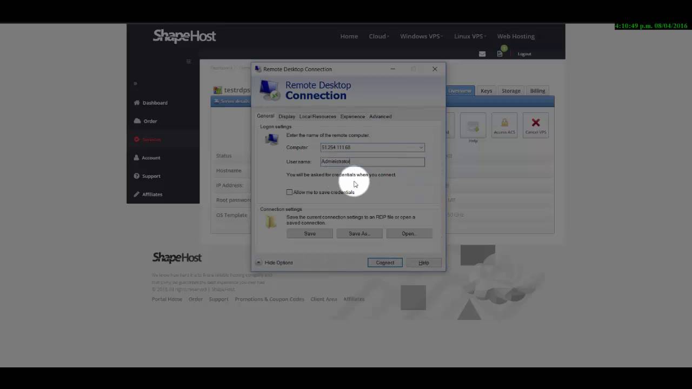Click the IP Address label row
The height and width of the screenshot is (389, 692).
tap(229, 185)
